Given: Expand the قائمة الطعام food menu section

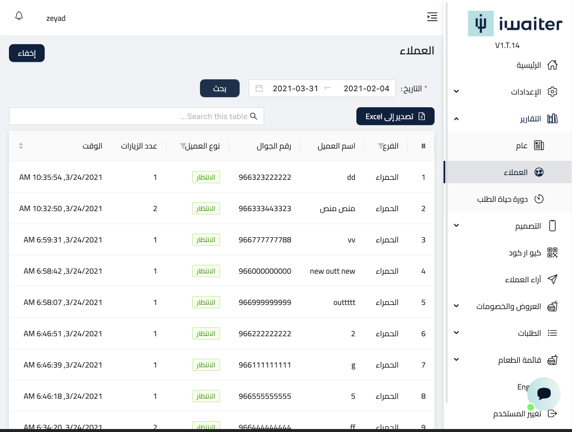Looking at the screenshot, I should pos(456,360).
